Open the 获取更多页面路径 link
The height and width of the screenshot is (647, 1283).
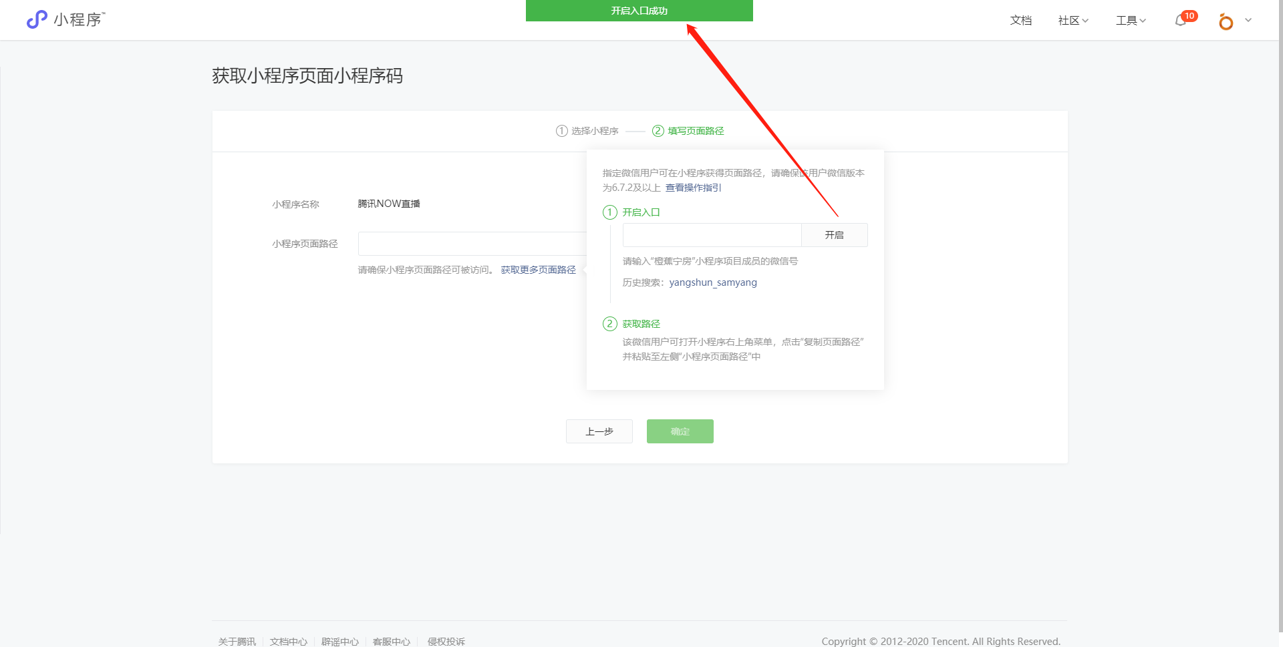click(539, 270)
